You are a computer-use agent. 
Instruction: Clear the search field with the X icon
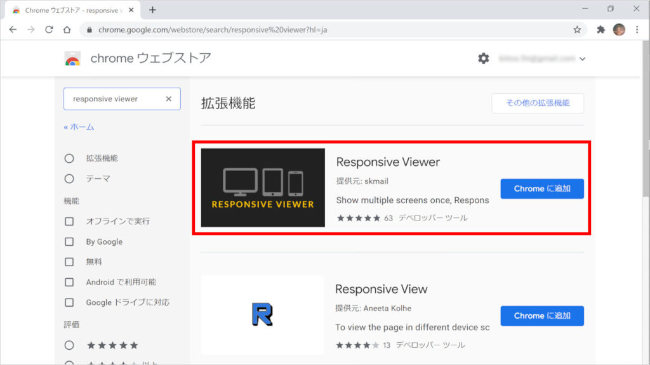168,99
